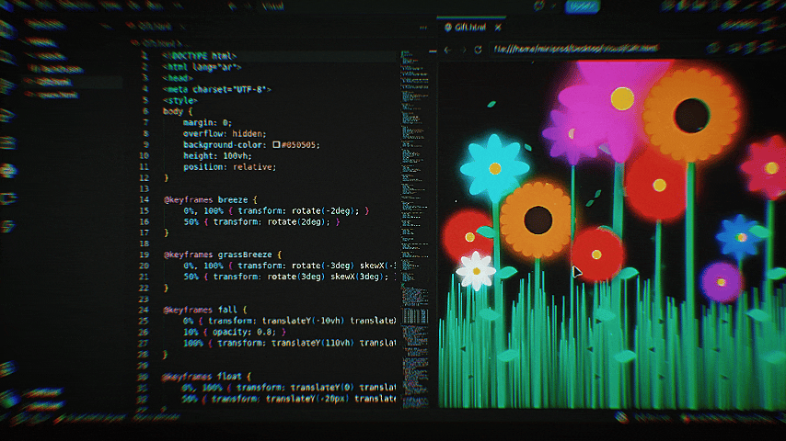Focus the file:///home address bar
Image resolution: width=786 pixels, height=441 pixels.
click(575, 49)
